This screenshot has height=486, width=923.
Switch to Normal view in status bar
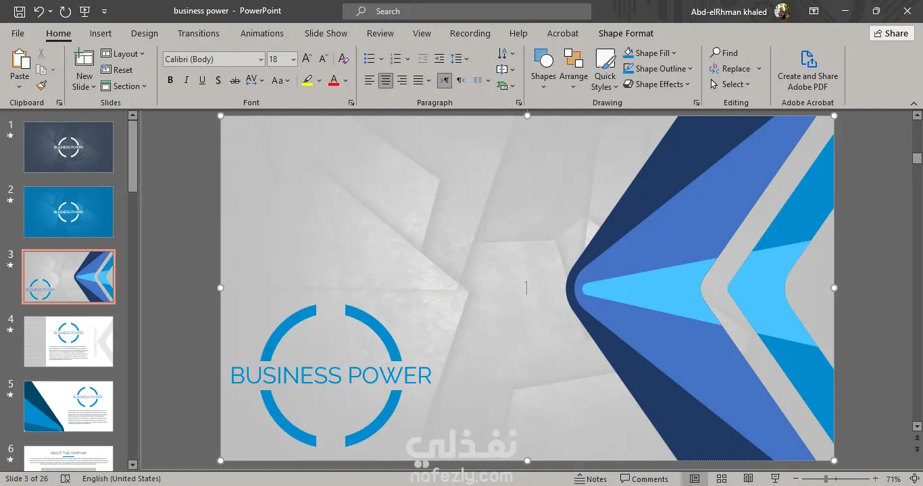(x=695, y=479)
